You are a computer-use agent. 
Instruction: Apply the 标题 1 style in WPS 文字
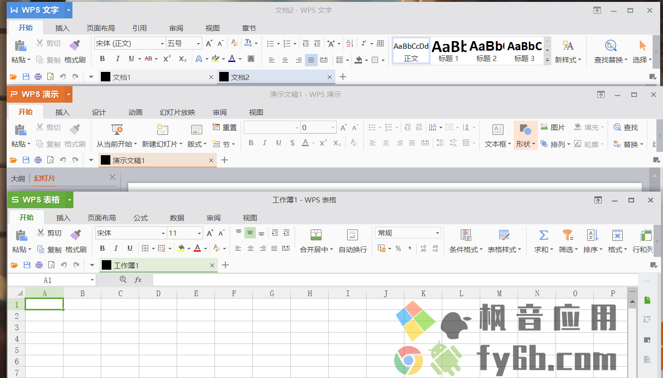point(448,51)
